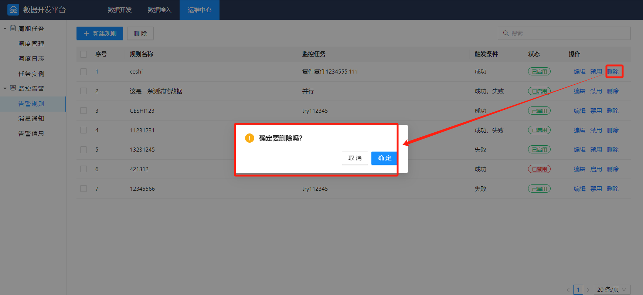Collapse the 周期任务 tree arrow
This screenshot has height=295, width=643.
click(5, 28)
